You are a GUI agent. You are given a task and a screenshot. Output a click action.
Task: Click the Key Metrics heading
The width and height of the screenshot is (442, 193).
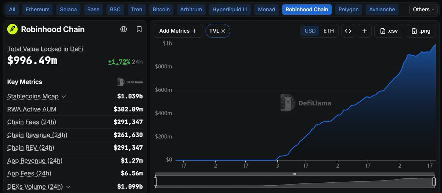[x=25, y=82]
